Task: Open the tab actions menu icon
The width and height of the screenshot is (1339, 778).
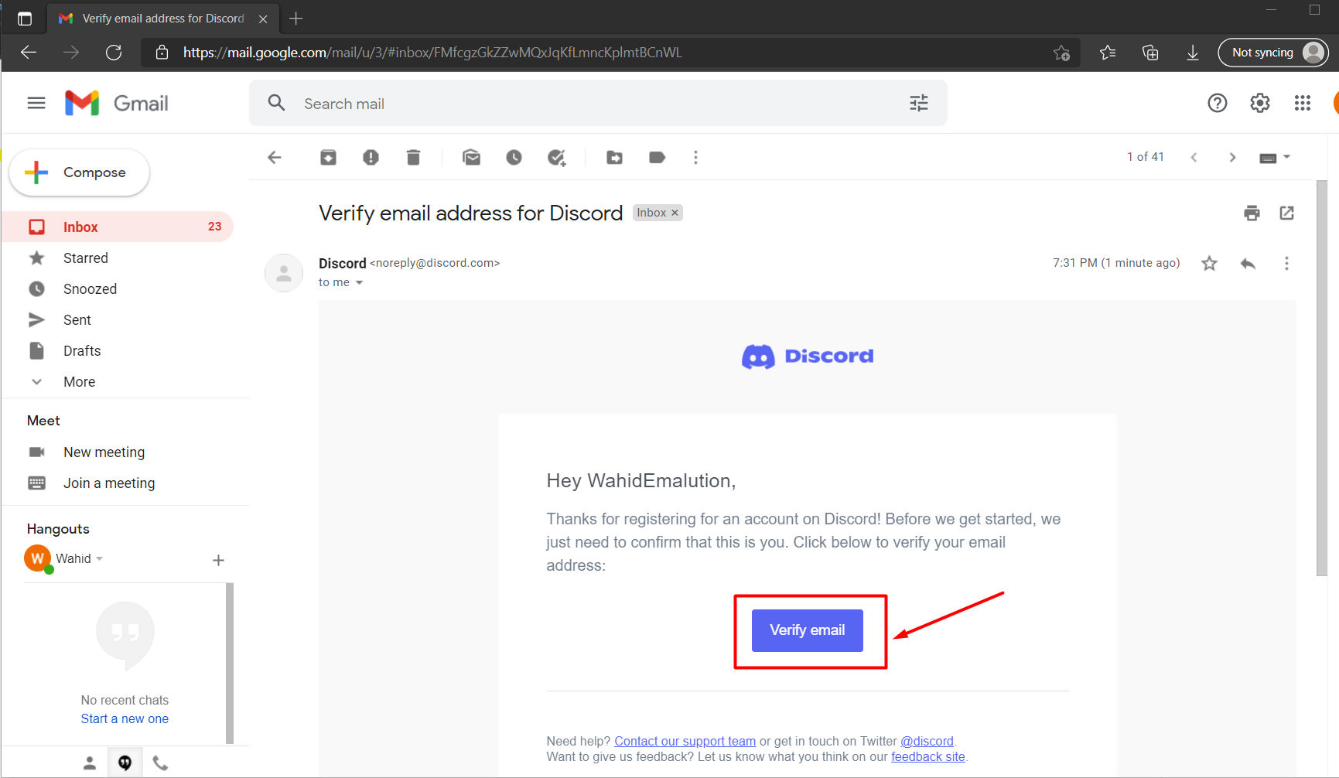Action: click(x=25, y=19)
